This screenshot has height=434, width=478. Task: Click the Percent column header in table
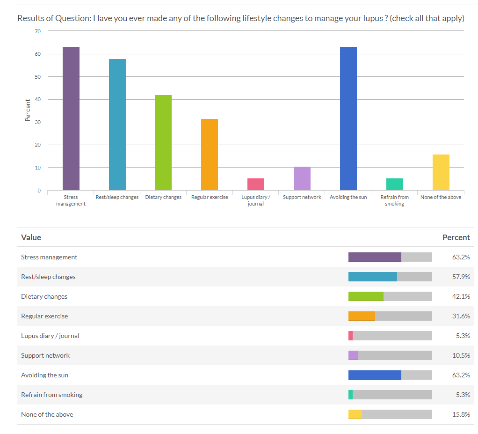click(x=456, y=237)
